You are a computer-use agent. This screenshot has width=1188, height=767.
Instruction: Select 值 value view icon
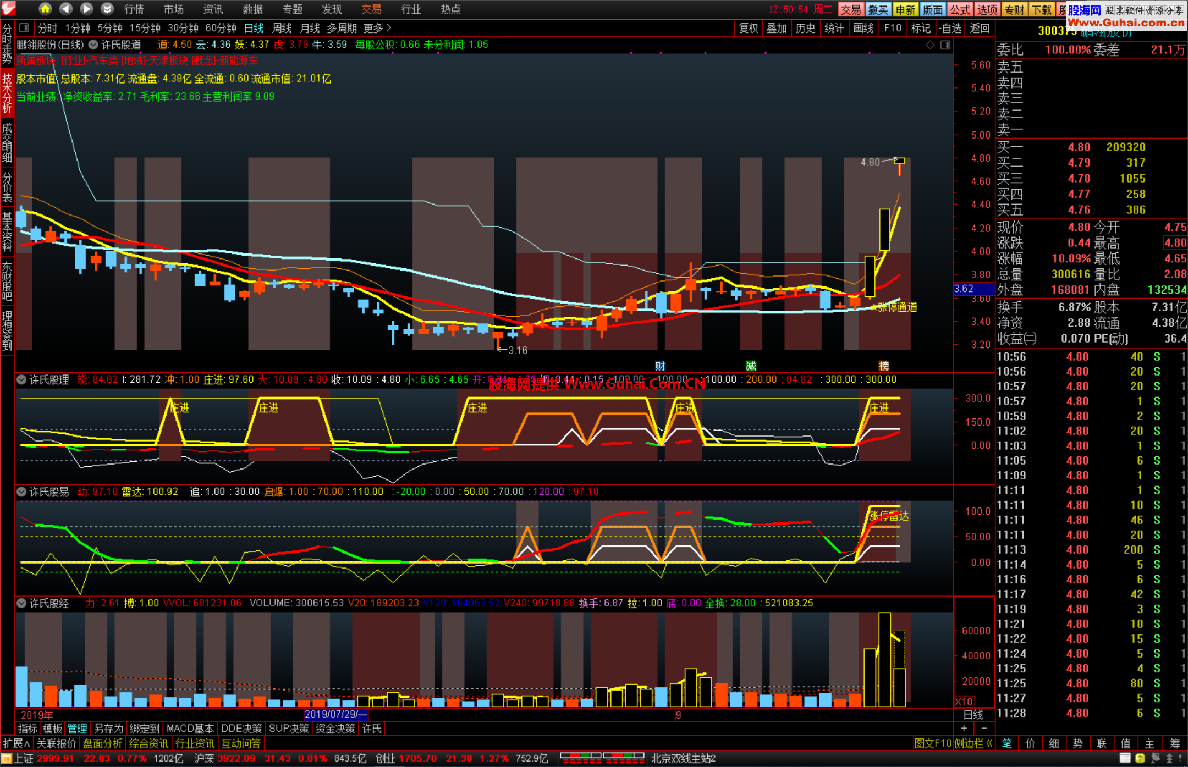pos(1125,743)
